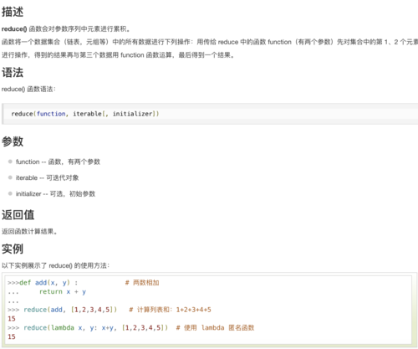
Task: Click the reduce(add, [1,2,3,4,5]) line
Action: pyautogui.click(x=63, y=310)
